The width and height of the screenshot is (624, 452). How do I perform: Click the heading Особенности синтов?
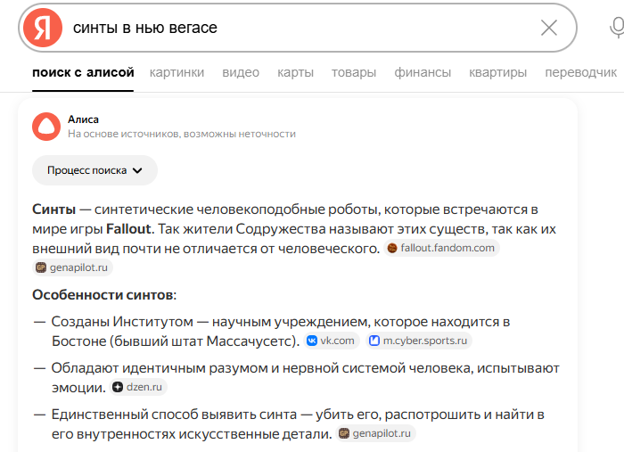(x=104, y=295)
